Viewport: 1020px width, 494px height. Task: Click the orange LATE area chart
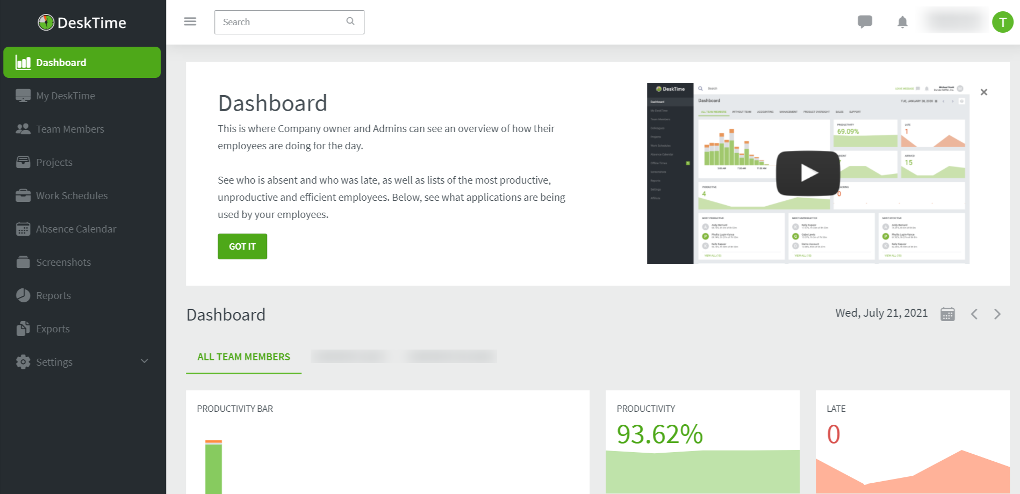[x=913, y=472]
